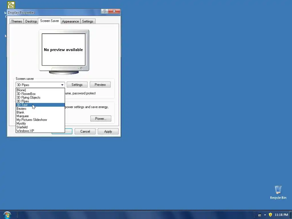
Task: Select the Screen Saver tab
Action: [50, 21]
